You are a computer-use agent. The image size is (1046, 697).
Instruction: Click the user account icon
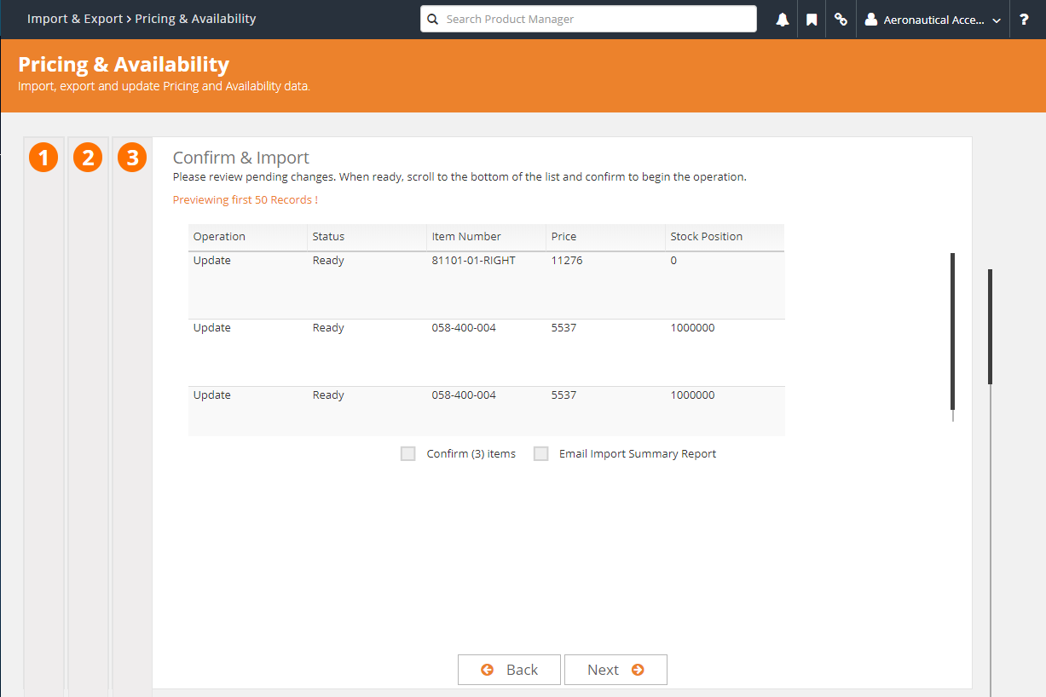[871, 19]
